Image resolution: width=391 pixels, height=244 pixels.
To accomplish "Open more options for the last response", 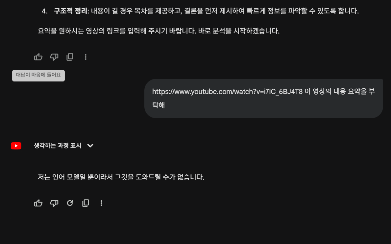I will pyautogui.click(x=101, y=203).
